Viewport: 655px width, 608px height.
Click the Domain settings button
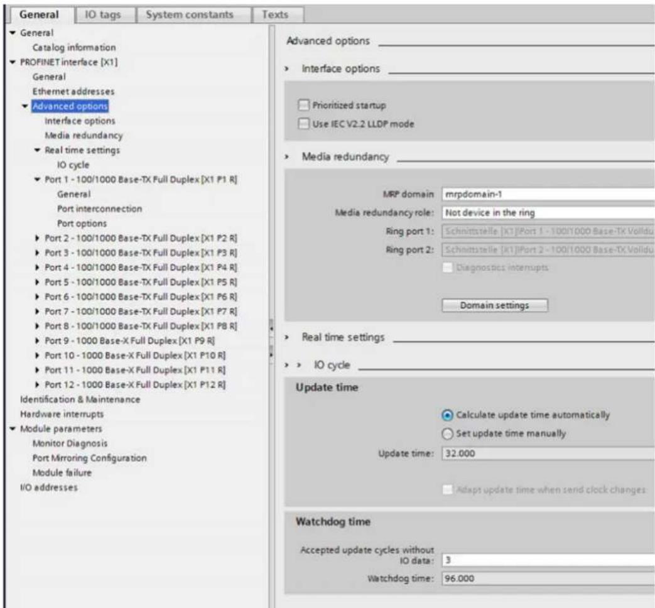tap(495, 305)
